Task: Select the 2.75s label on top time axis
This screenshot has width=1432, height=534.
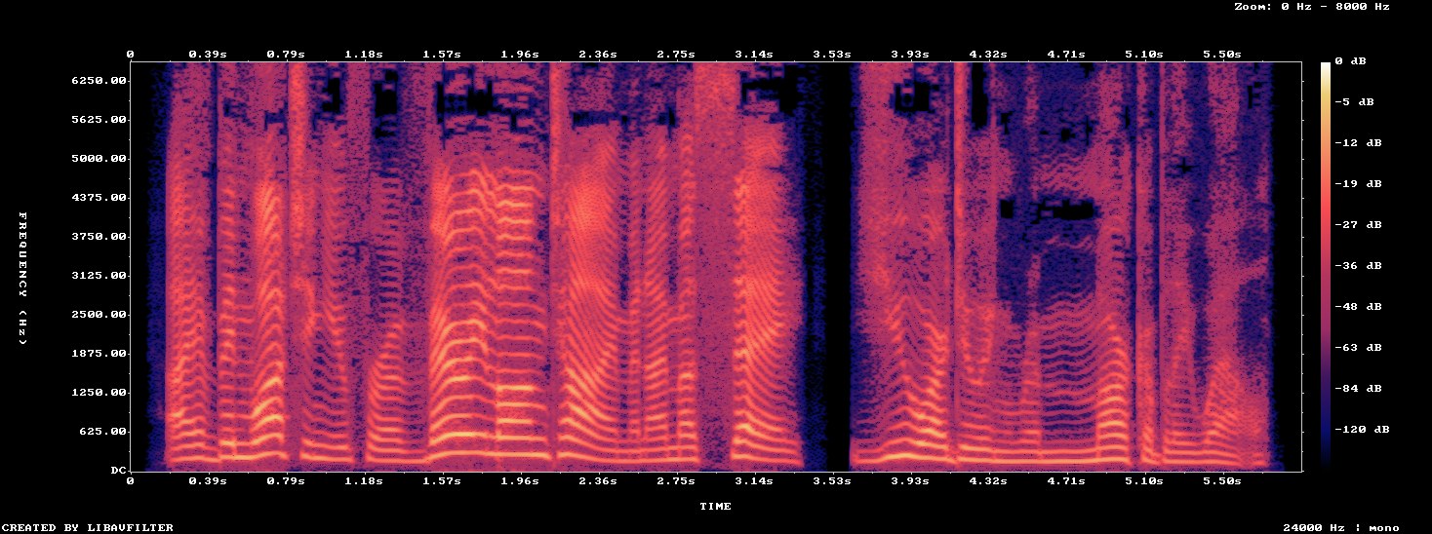Action: pyautogui.click(x=676, y=56)
